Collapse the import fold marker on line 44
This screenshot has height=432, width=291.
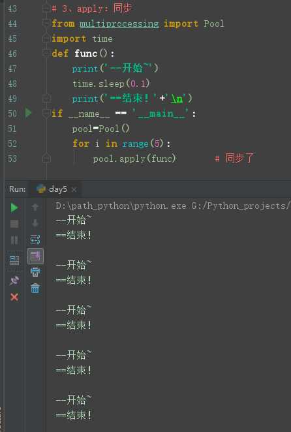click(46, 23)
